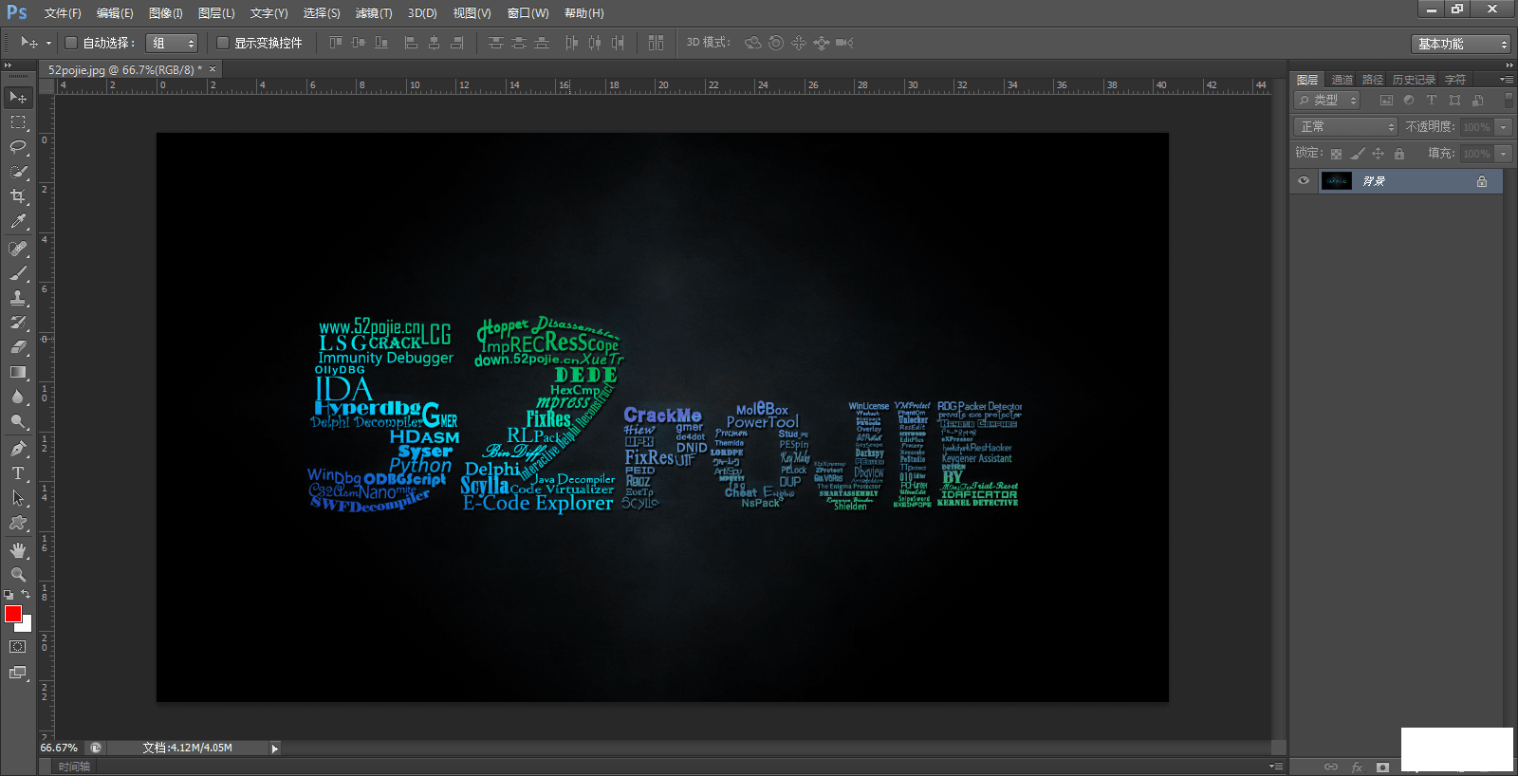Swap foreground and background colors
This screenshot has width=1518, height=776.
(26, 595)
